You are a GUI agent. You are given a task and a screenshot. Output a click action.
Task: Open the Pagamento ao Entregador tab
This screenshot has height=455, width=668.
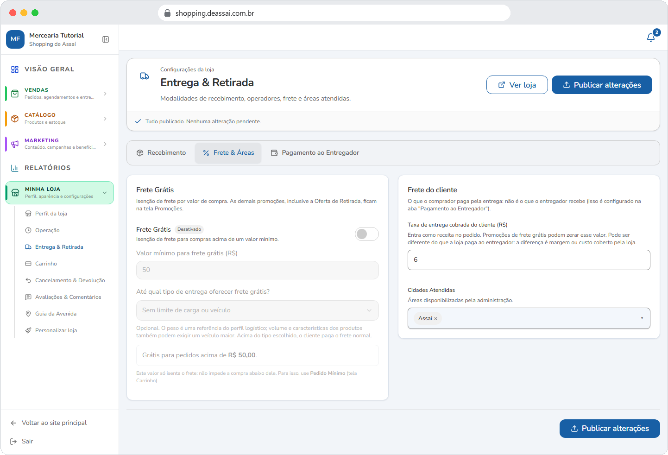315,153
